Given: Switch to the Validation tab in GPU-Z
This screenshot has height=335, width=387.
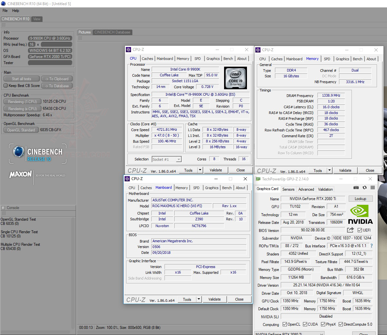Looking at the screenshot, I should click(326, 189).
